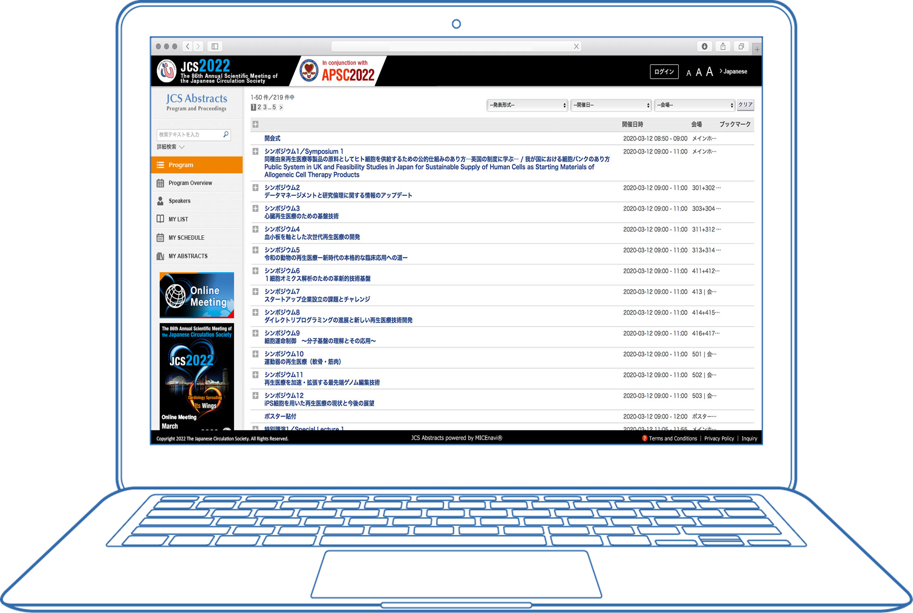Image resolution: width=913 pixels, height=613 pixels.
Task: Expand the シンポジウム5 row
Action: (x=255, y=250)
